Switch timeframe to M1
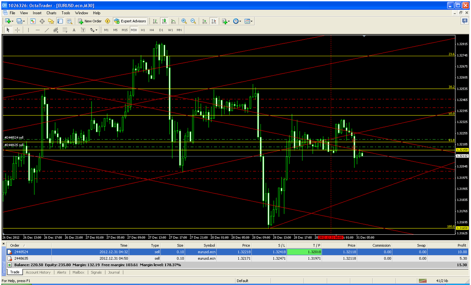The image size is (471, 285). [106, 30]
